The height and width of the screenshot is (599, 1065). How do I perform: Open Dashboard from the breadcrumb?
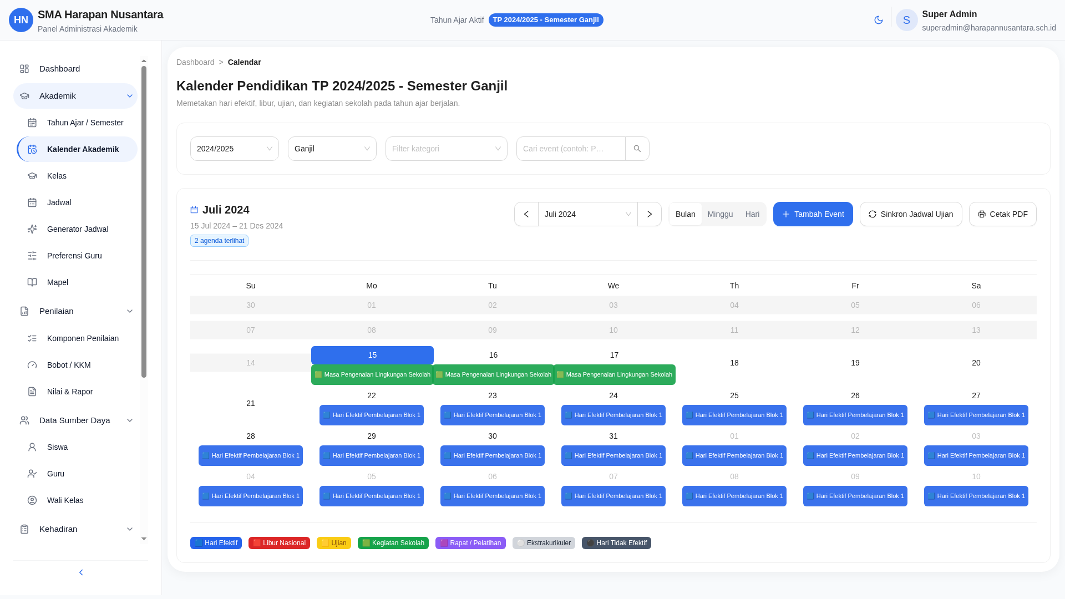pyautogui.click(x=195, y=62)
